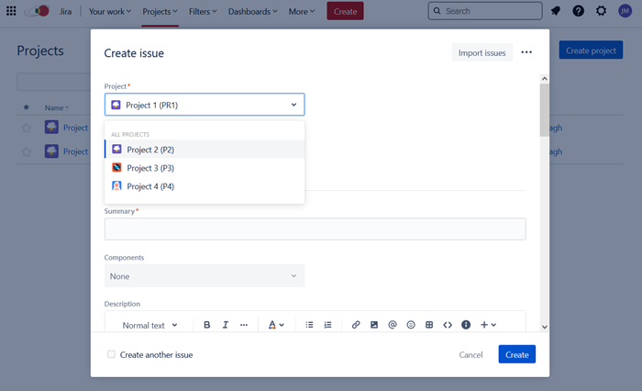Select Project 4 (P4) option
Viewport: 642px width, 391px height.
[205, 186]
